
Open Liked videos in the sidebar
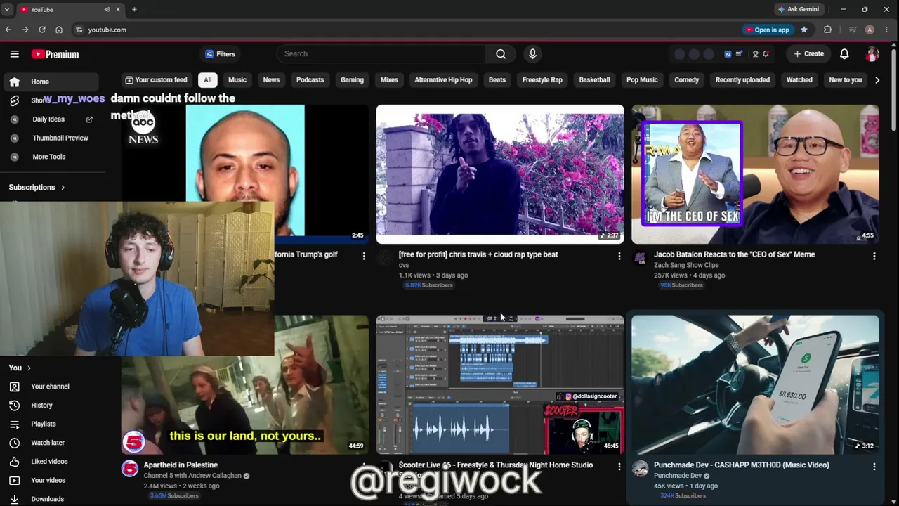tap(49, 462)
